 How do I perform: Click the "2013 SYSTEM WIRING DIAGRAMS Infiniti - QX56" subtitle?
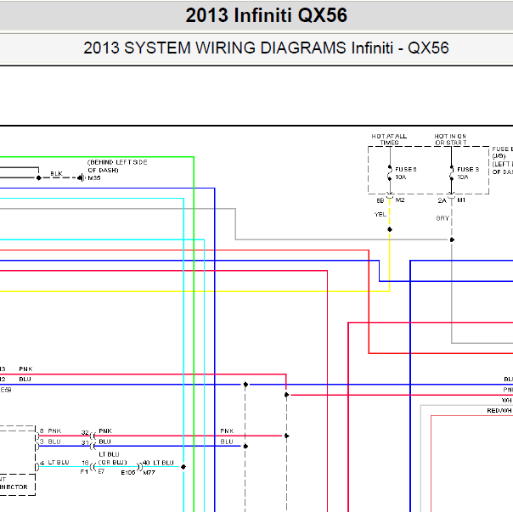point(266,48)
